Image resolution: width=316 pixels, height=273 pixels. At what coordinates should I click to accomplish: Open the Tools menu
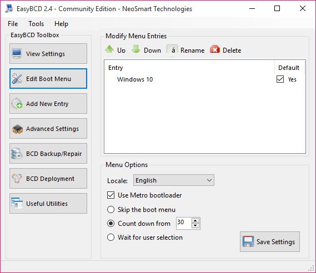point(36,24)
